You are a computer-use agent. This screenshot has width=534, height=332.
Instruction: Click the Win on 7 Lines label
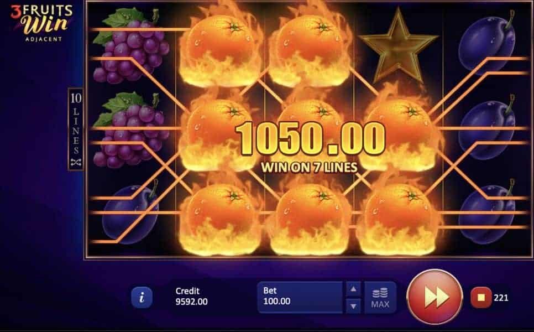(x=309, y=167)
